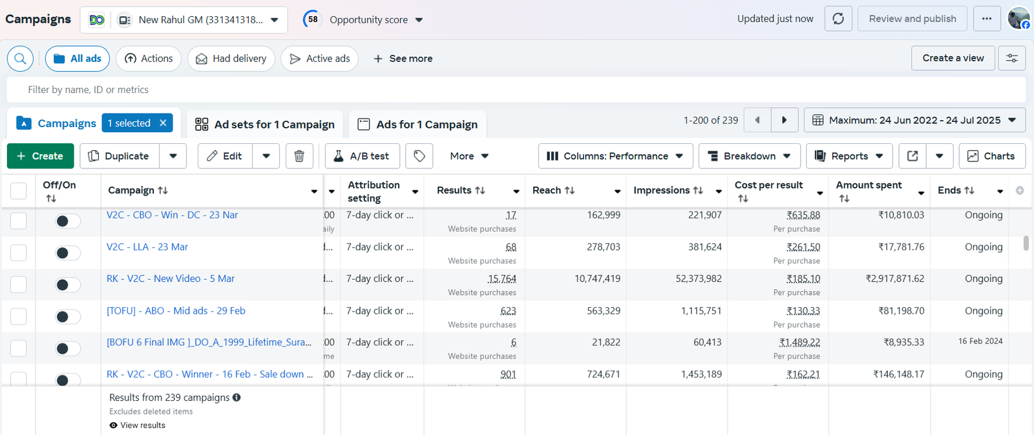This screenshot has height=435, width=1034.
Task: Open the export share icon
Action: point(913,156)
